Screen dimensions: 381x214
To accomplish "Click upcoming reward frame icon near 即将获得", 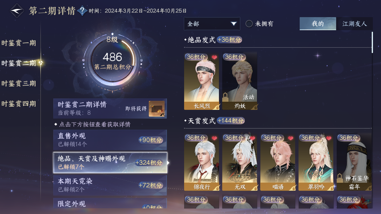I will (157, 109).
